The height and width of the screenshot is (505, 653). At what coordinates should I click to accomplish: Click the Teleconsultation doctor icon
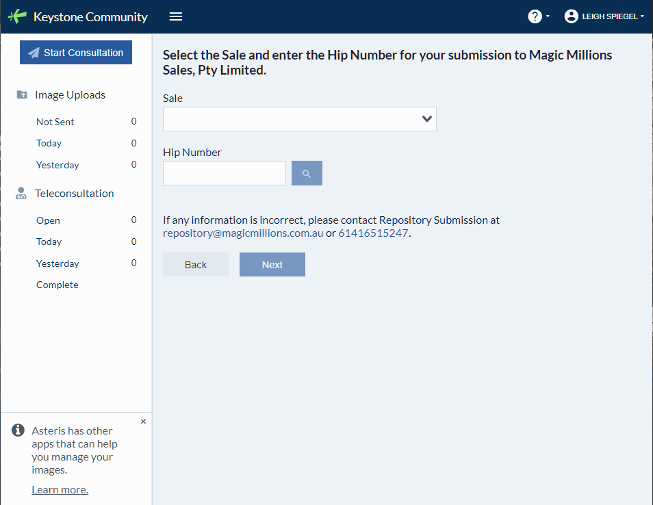[22, 194]
